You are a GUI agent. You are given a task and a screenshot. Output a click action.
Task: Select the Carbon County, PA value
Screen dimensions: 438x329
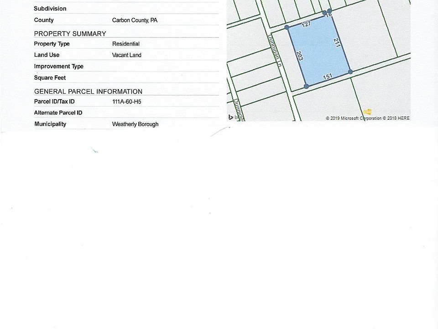135,21
